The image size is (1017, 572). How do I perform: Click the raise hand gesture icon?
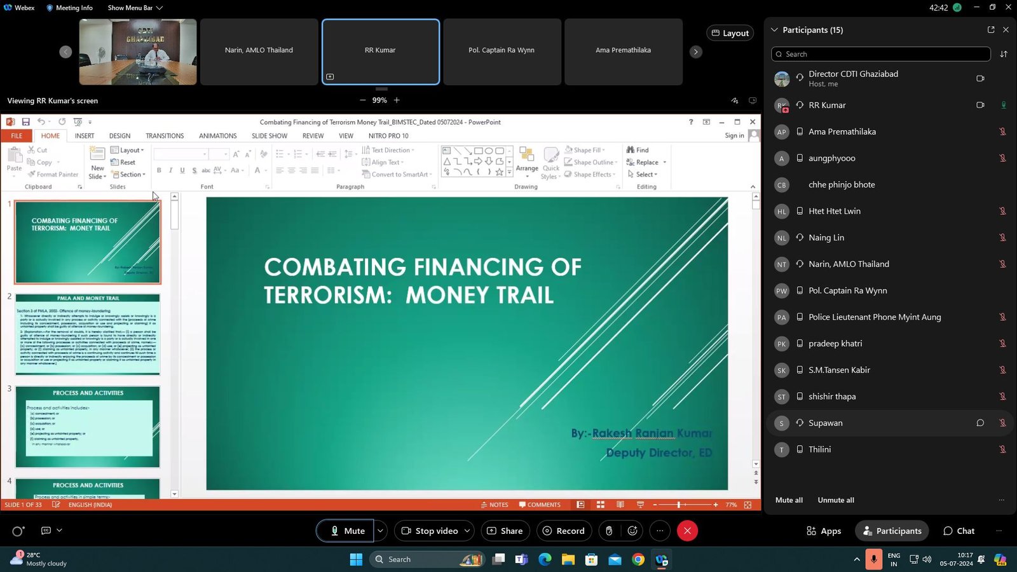(609, 531)
